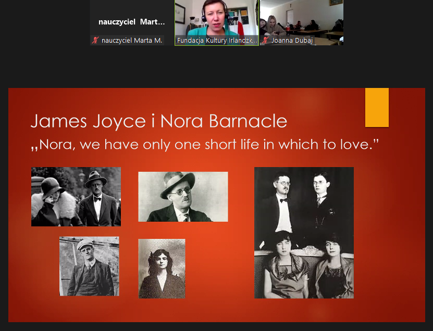Click the slide title James Joyce i Nora Barnacle
This screenshot has width=433, height=331.
point(158,121)
